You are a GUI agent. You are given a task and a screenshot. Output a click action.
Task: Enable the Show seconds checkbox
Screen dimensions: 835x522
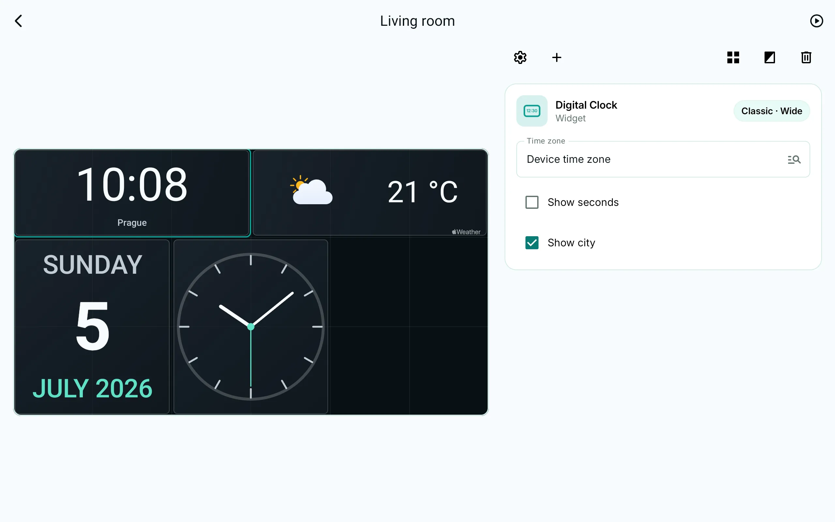pos(532,202)
